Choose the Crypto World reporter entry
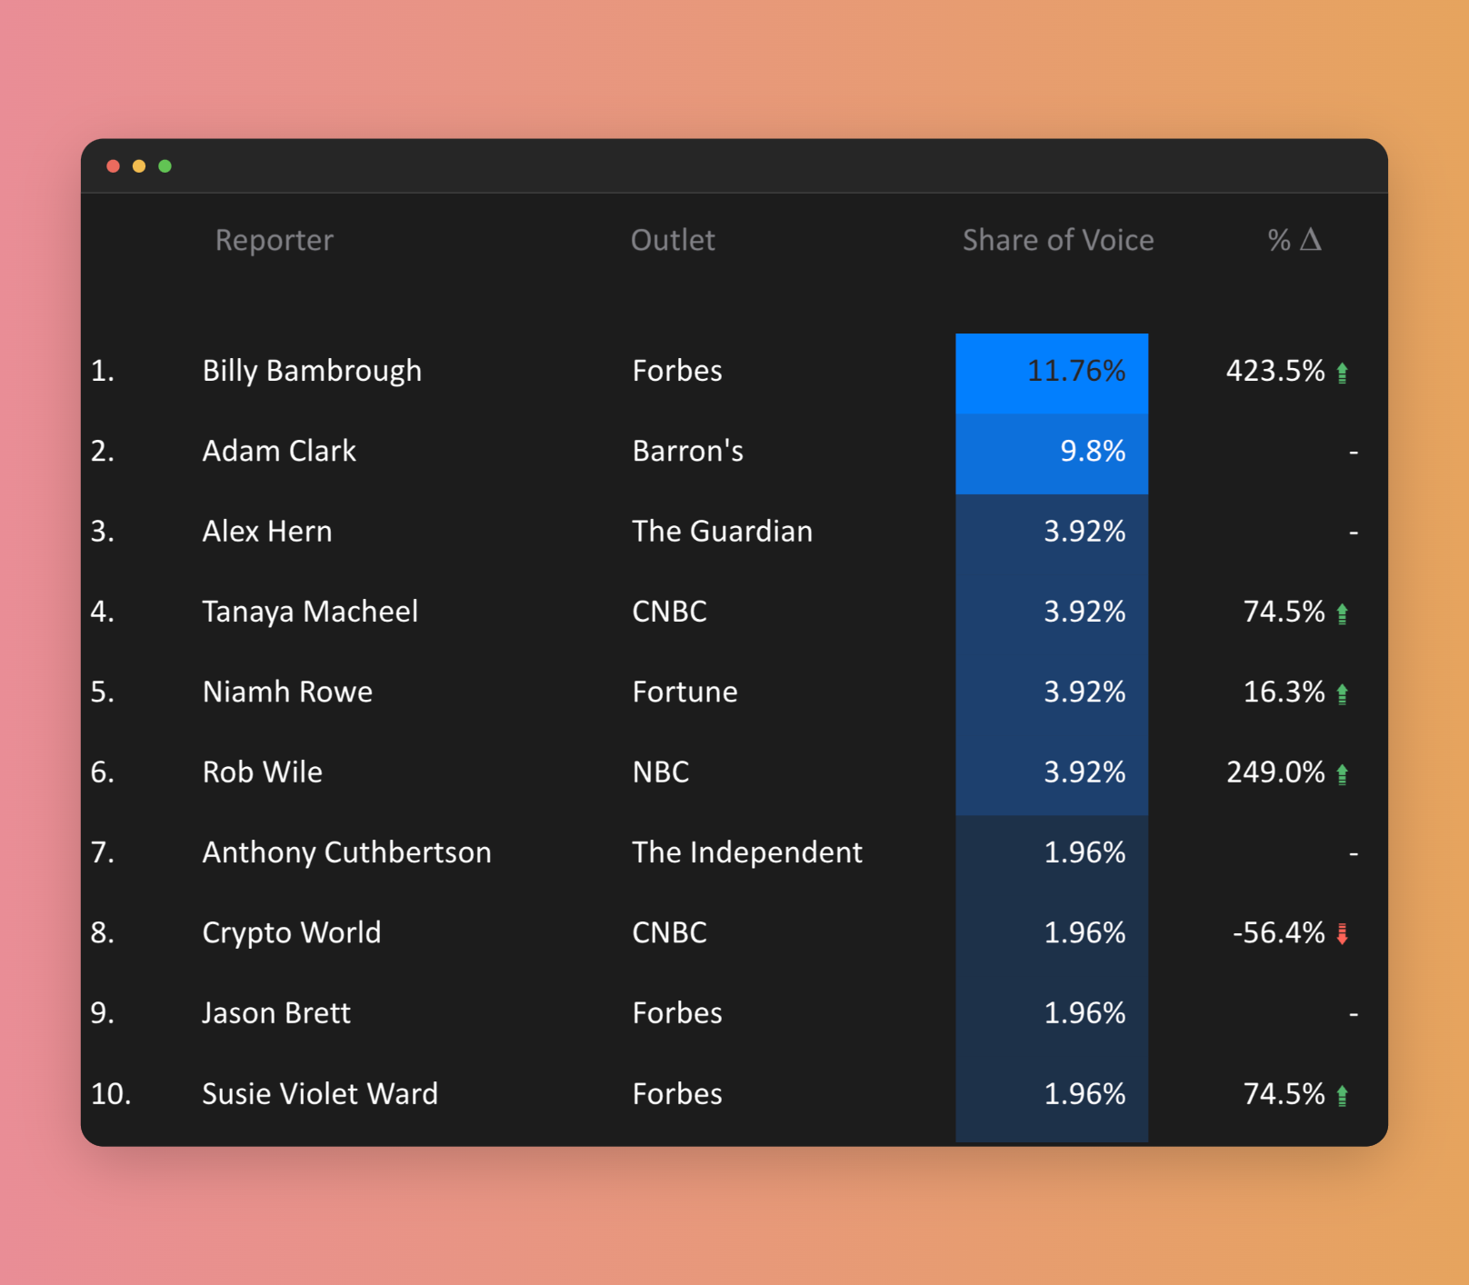The height and width of the screenshot is (1285, 1469). pos(291,933)
